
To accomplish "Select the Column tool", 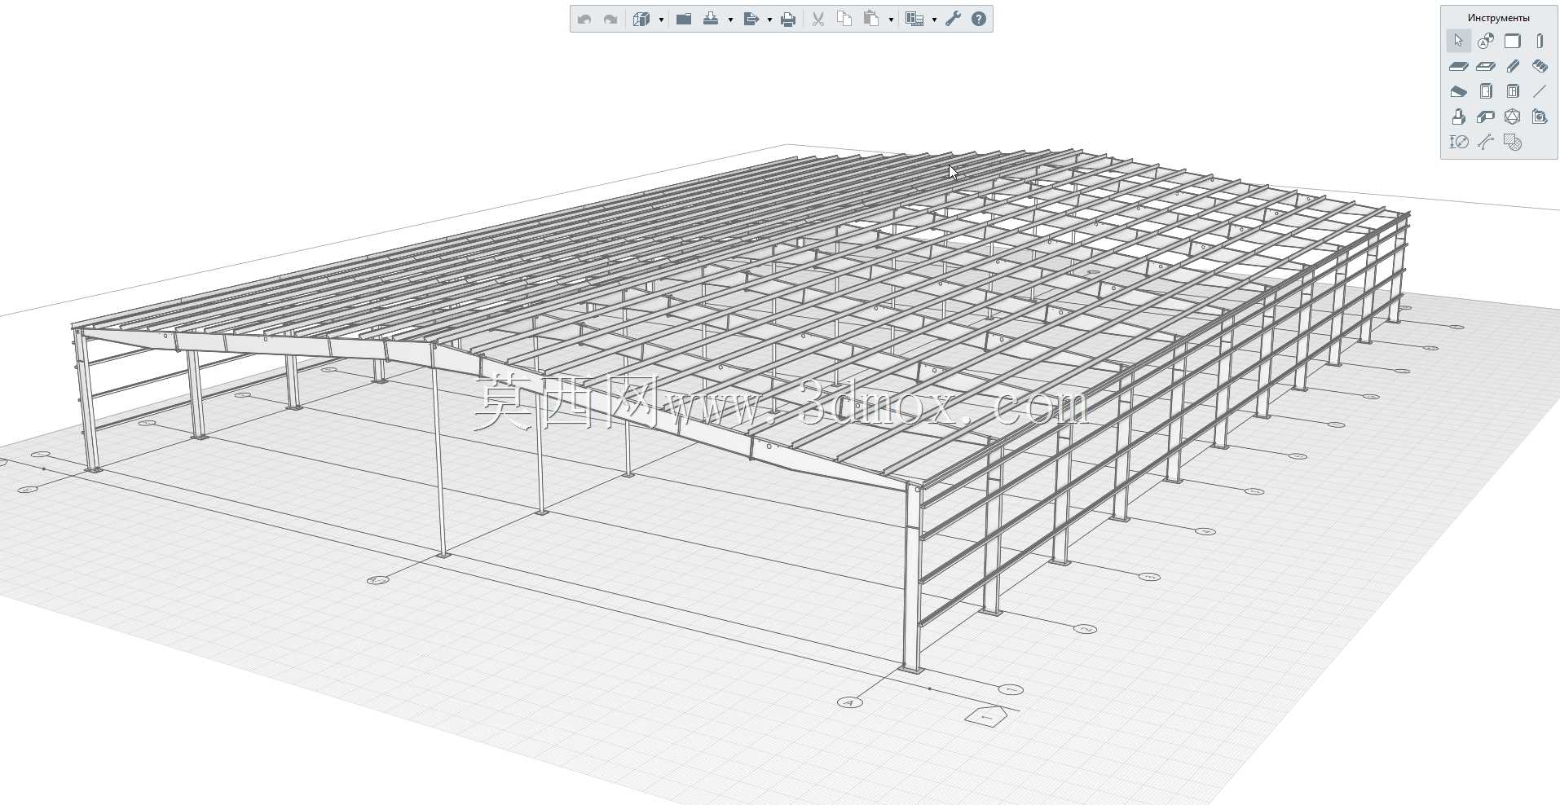I will [1540, 41].
